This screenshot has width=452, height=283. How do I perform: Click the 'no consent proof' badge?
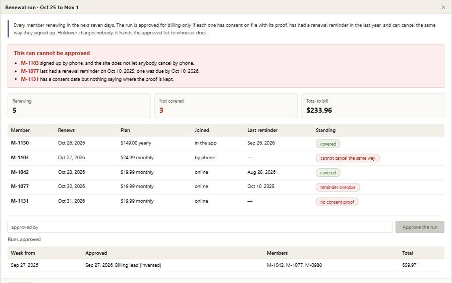[x=337, y=202]
